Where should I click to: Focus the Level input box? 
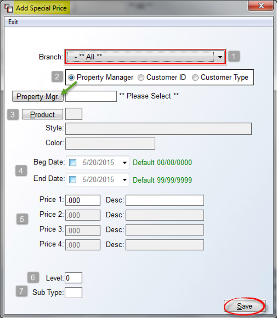pos(73,278)
